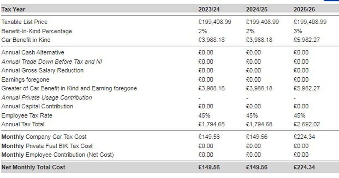Click the £224.34 Net Monthly Total value

click(x=304, y=167)
